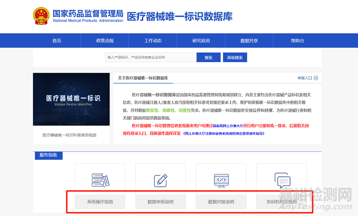Select 研究应用 in the navigation bar
358x216 pixels.
click(201, 40)
